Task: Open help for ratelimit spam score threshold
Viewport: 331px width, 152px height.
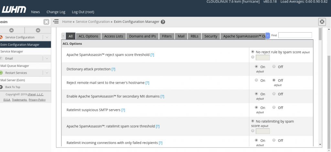Action: click(158, 126)
